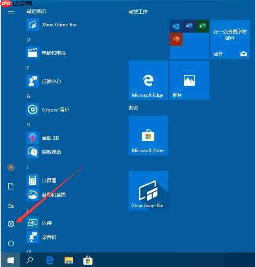Click the letter H section header
Screen dimensions: 255x267
(x=28, y=125)
